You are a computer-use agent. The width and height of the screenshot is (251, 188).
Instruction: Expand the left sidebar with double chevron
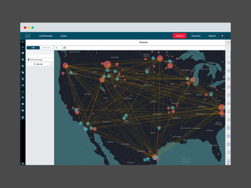tap(23, 163)
